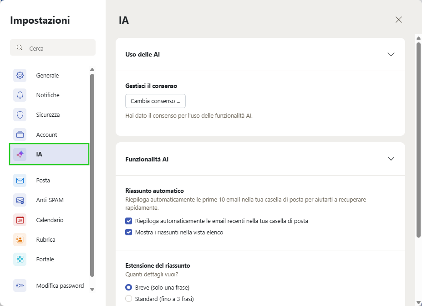This screenshot has width=422, height=306.
Task: Disable automatic summarizing of recent emails
Action: (129, 222)
